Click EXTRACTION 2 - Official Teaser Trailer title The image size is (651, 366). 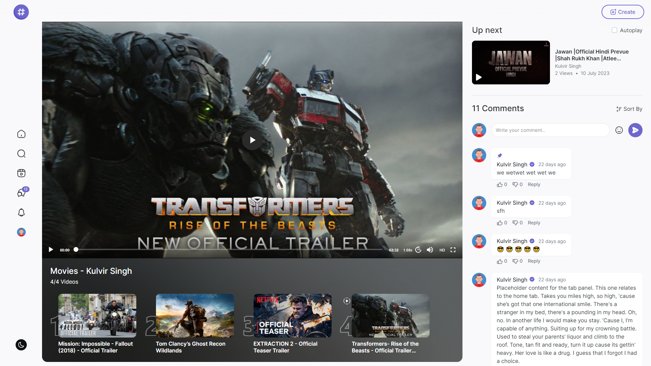pyautogui.click(x=285, y=347)
